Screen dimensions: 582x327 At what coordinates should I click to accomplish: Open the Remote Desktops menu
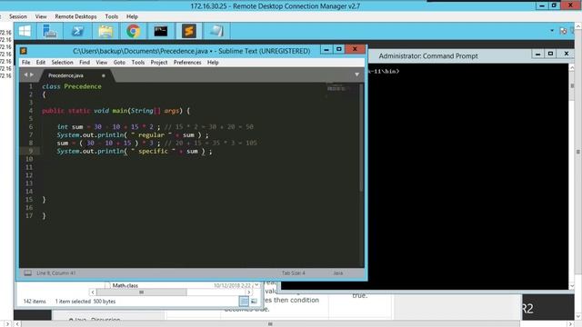click(x=75, y=16)
